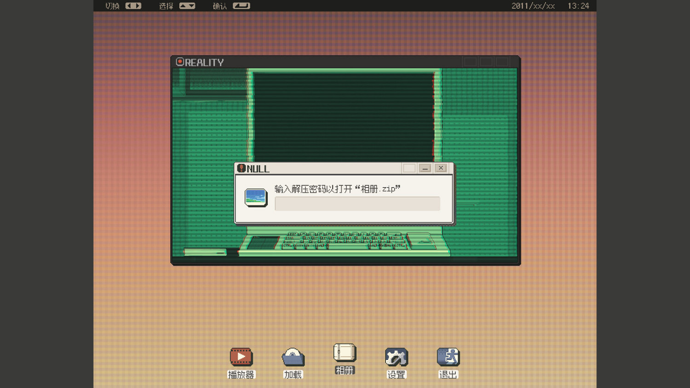
Task: Click the left-right arrow keys next to 切换
Action: coord(133,6)
